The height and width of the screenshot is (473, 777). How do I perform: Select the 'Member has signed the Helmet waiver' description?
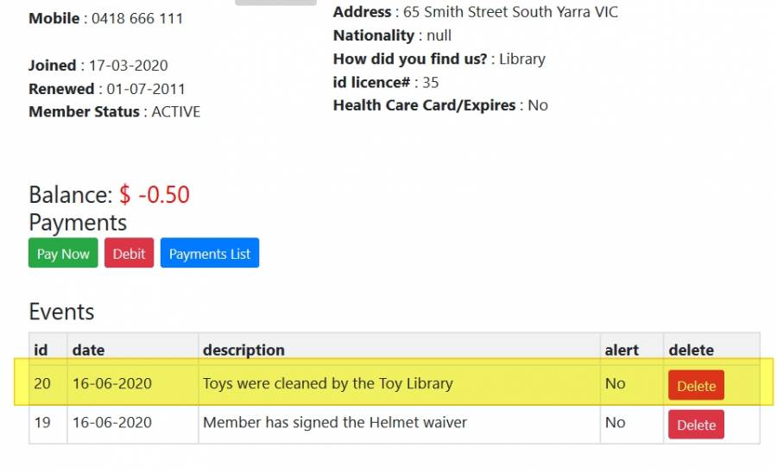334,423
